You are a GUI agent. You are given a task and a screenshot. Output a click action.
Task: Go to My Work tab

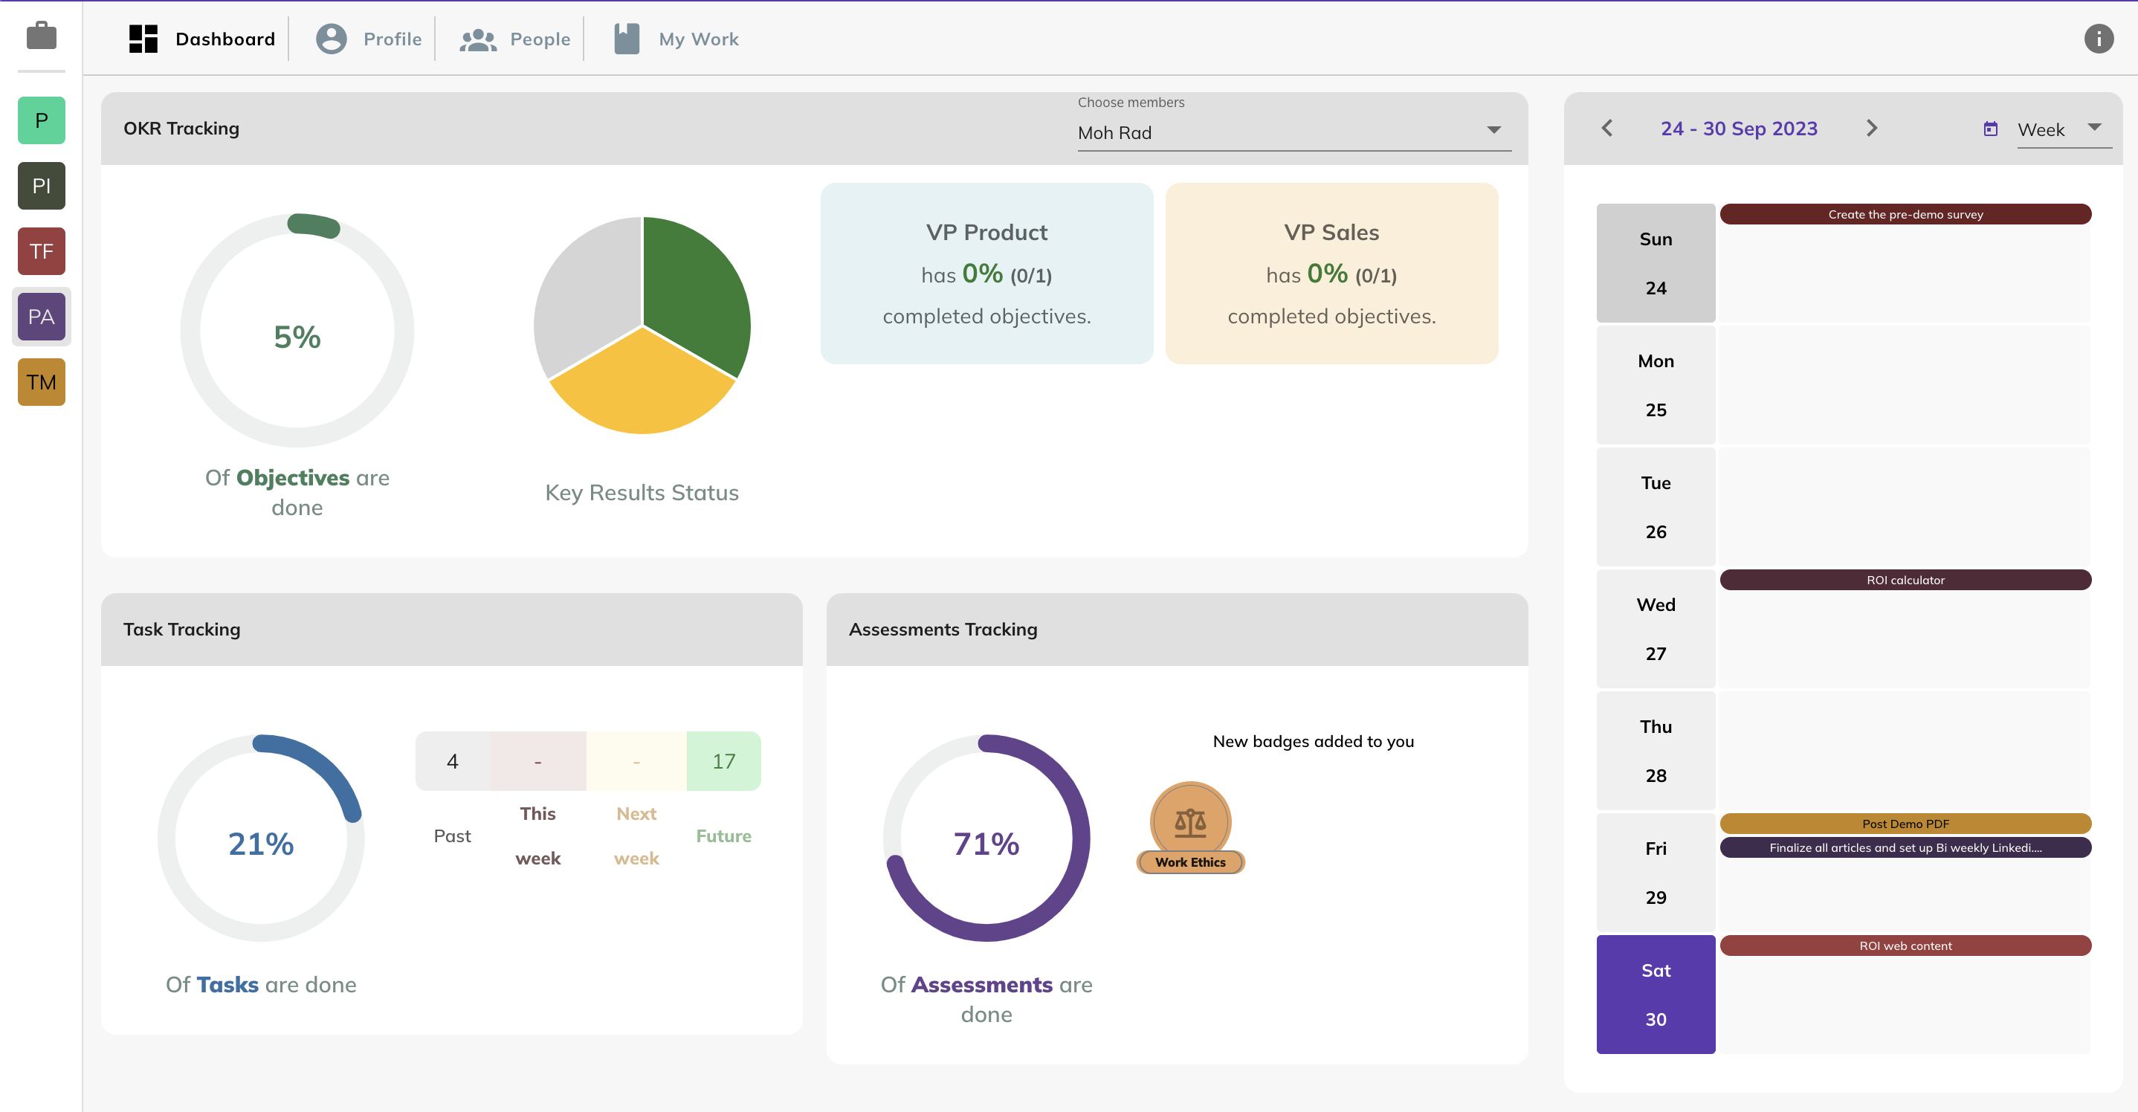676,39
